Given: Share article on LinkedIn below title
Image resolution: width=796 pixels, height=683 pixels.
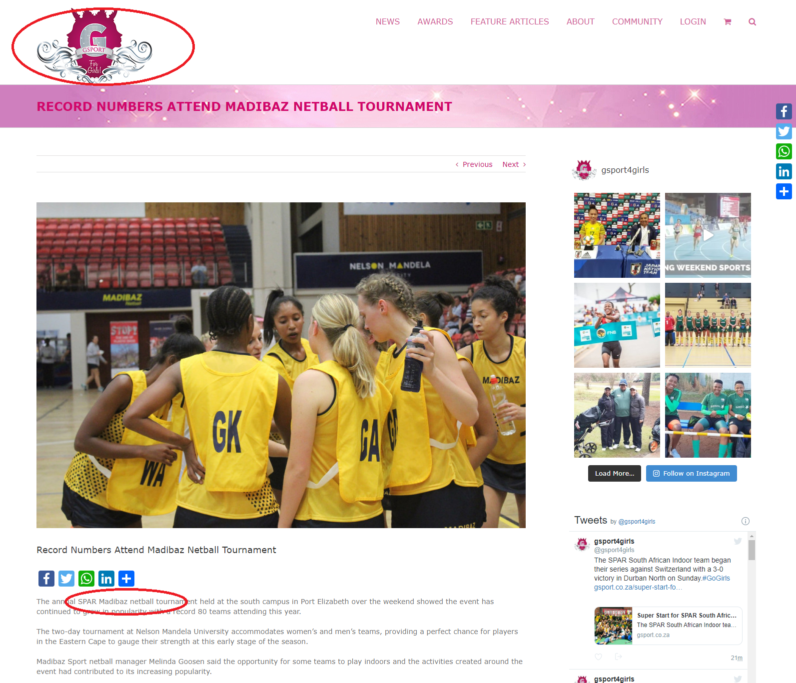Looking at the screenshot, I should pyautogui.click(x=106, y=579).
